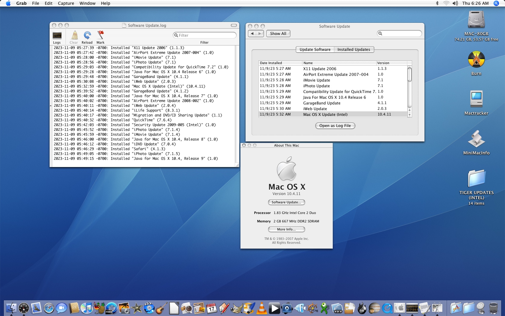505x316 pixels.
Task: Select the Mactracker icon on desktop
Action: (476, 99)
